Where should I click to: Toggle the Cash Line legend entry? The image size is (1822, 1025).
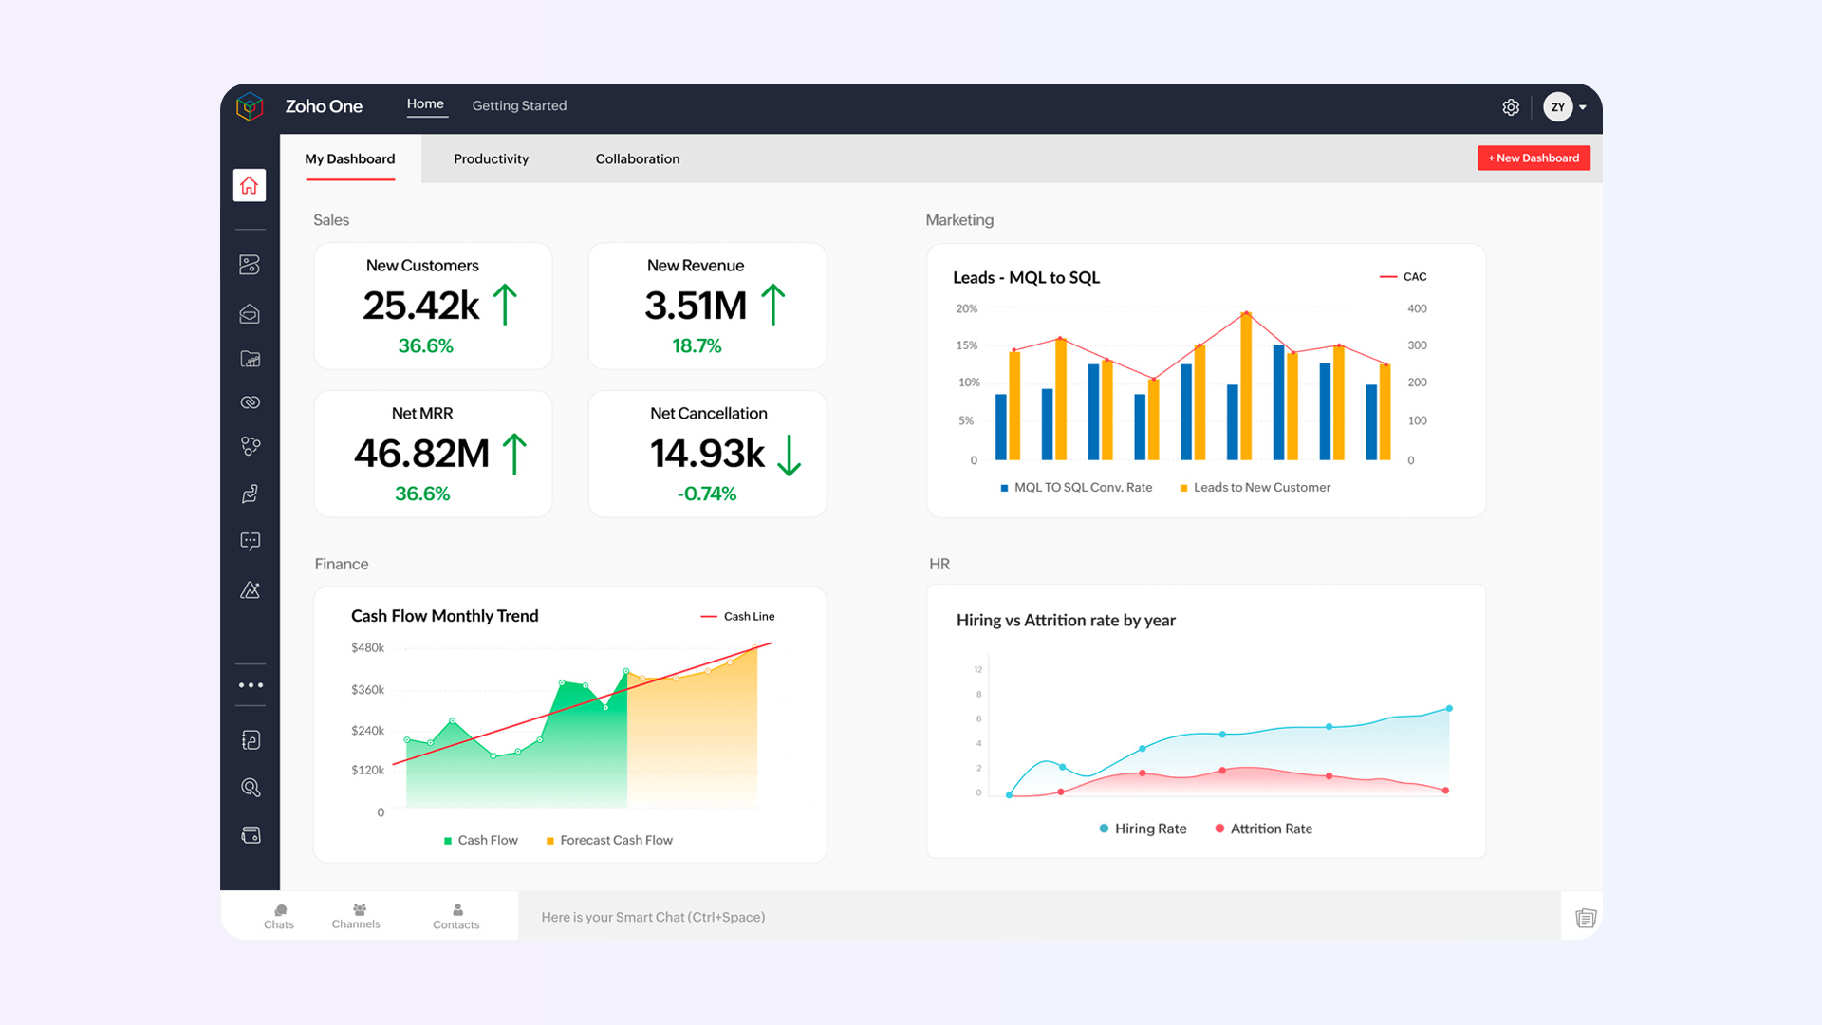(x=737, y=616)
